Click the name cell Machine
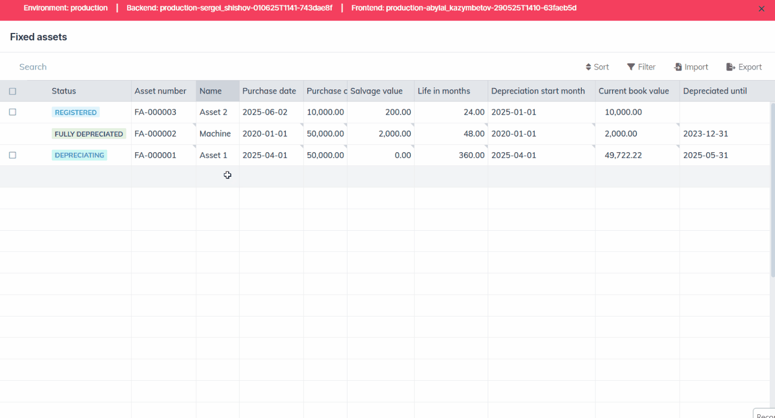Screen dimensions: 775x418 pyautogui.click(x=215, y=133)
